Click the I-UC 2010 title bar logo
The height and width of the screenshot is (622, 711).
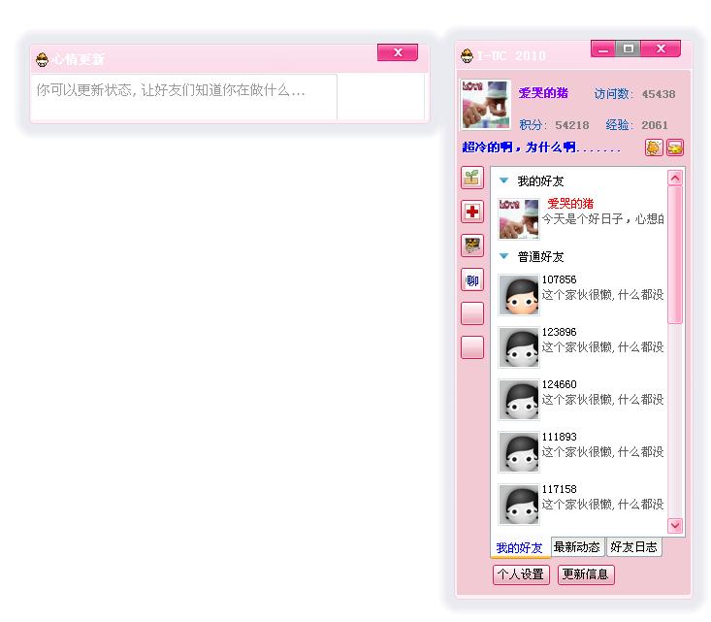point(467,56)
